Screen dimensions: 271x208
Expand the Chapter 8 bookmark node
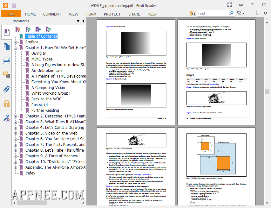click(x=15, y=151)
